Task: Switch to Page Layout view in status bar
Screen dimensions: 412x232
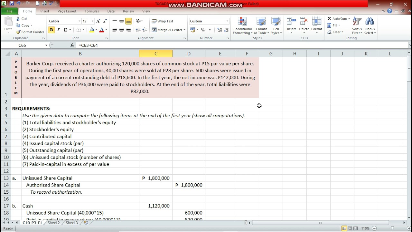Action: coord(350,228)
